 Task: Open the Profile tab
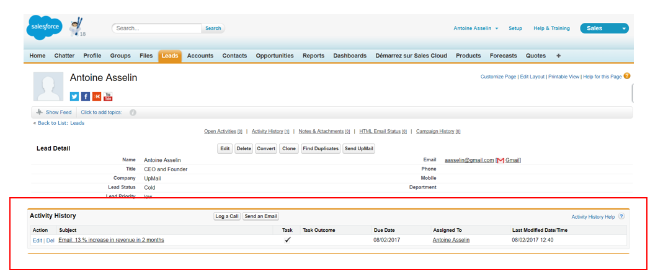pos(92,56)
